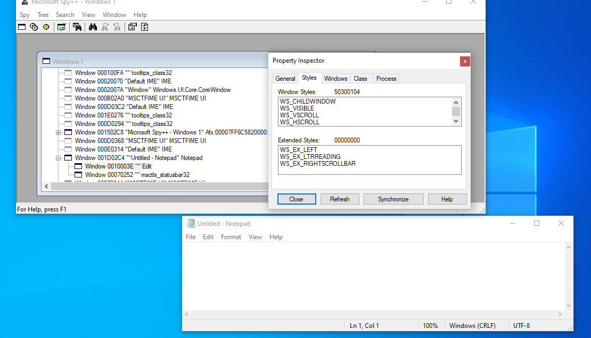Image resolution: width=591 pixels, height=338 pixels.
Task: Open the Window menu in Spy++
Action: tap(114, 15)
